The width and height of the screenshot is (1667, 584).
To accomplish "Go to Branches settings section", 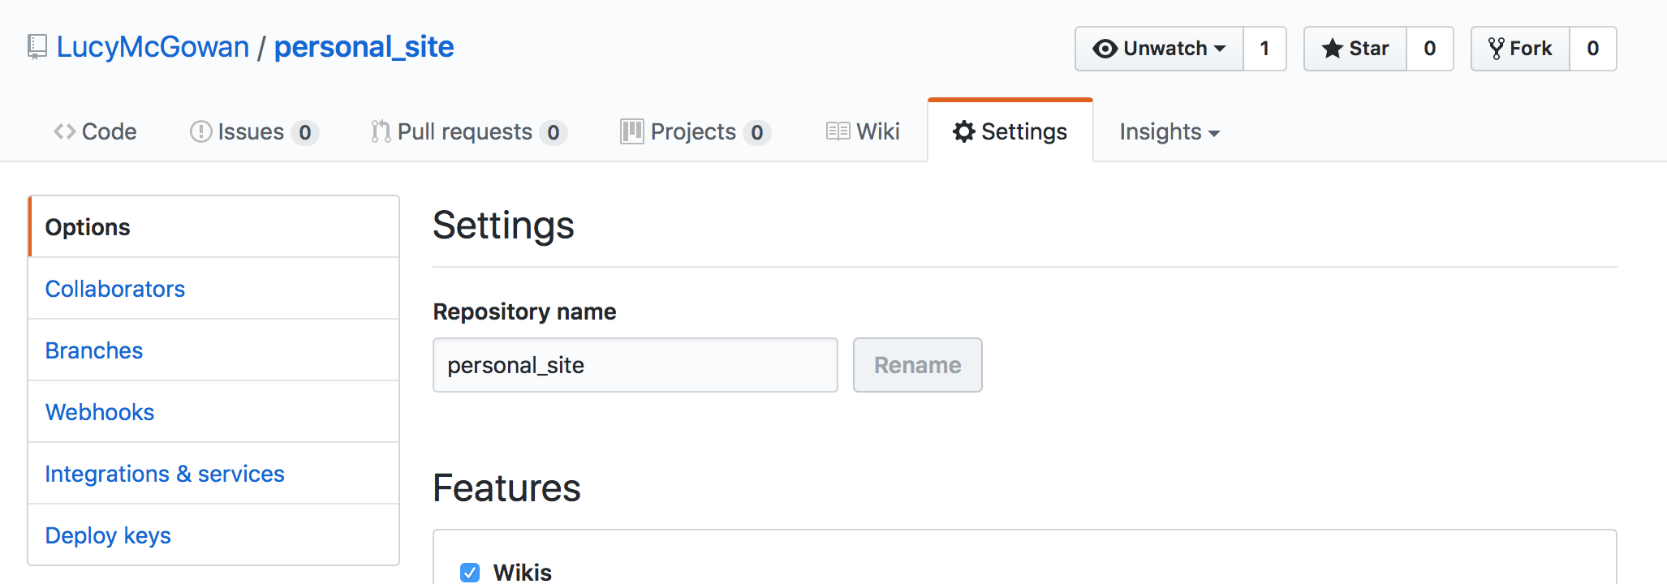I will pos(94,350).
